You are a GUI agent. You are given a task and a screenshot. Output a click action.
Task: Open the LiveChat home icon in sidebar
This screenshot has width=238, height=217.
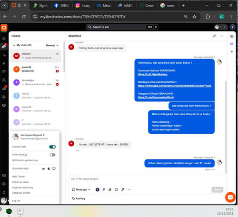point(4,38)
